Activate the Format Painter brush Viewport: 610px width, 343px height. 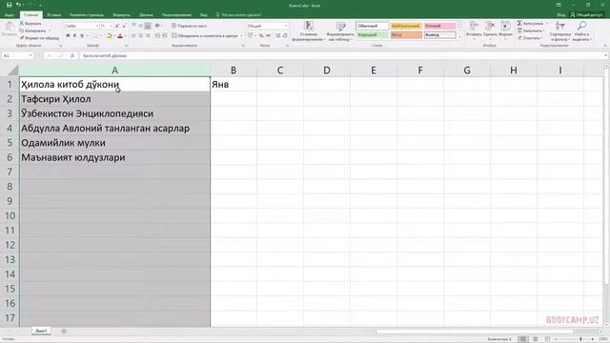(x=39, y=38)
